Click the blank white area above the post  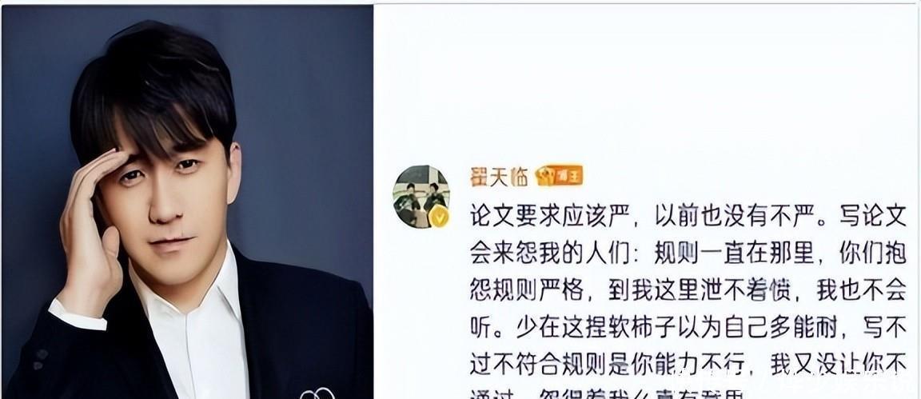coord(646,82)
